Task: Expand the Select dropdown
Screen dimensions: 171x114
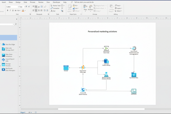Action: pyautogui.click(x=121, y=11)
